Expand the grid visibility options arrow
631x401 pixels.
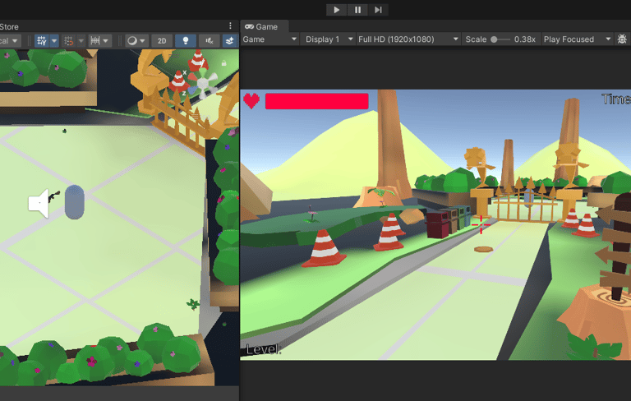[54, 40]
